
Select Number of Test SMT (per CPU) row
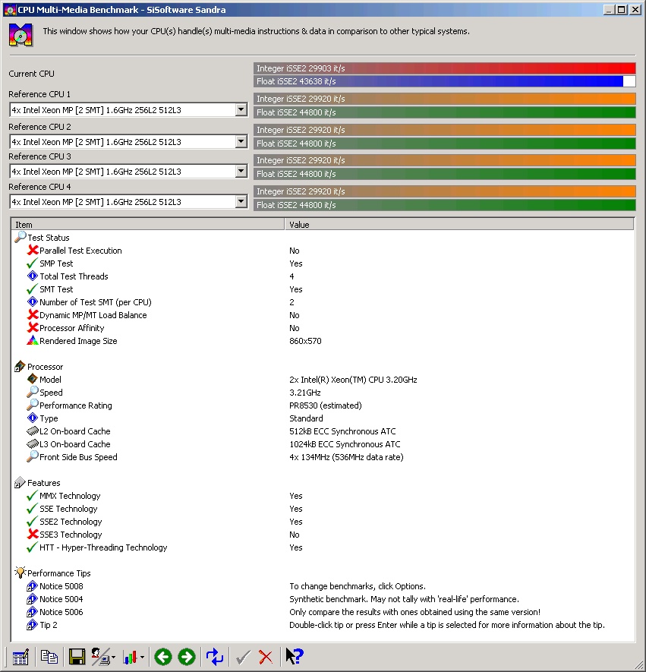[x=322, y=302]
